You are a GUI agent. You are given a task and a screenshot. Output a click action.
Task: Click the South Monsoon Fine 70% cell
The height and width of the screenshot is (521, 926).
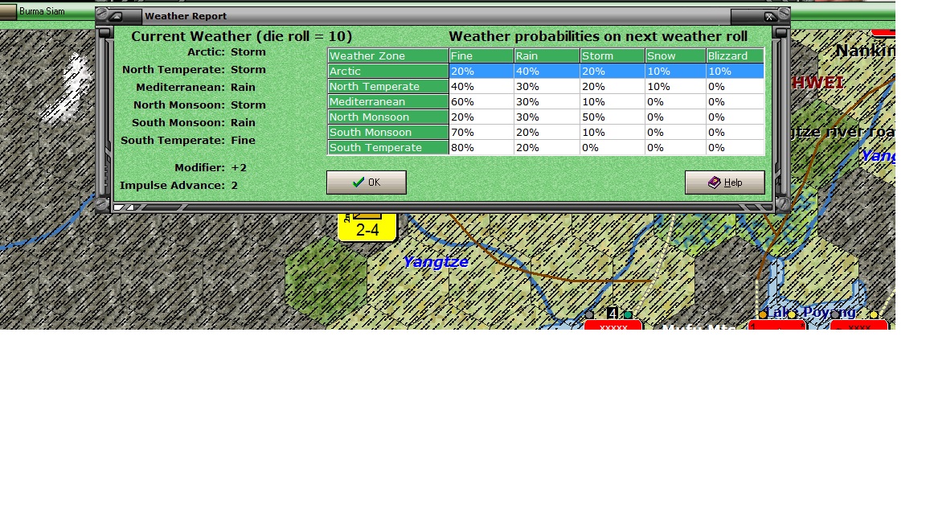pyautogui.click(x=481, y=133)
